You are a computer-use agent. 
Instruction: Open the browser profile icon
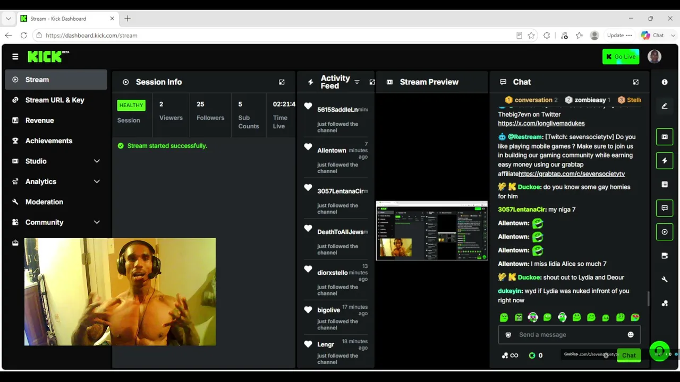pos(594,36)
